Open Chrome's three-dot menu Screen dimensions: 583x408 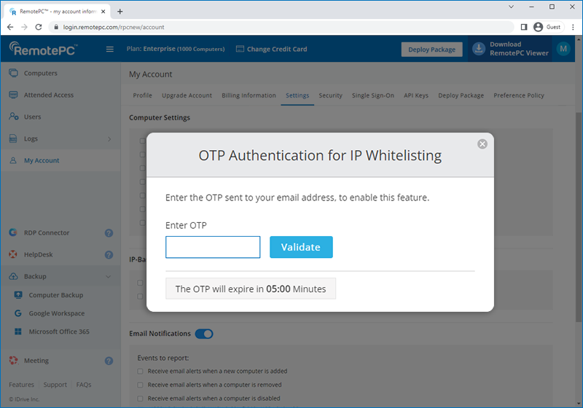click(x=573, y=27)
